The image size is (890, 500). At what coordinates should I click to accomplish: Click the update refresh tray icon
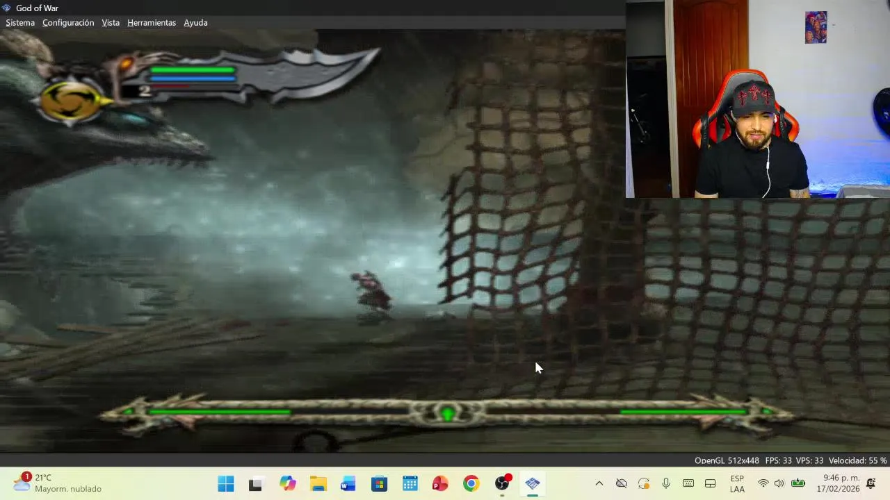point(644,483)
